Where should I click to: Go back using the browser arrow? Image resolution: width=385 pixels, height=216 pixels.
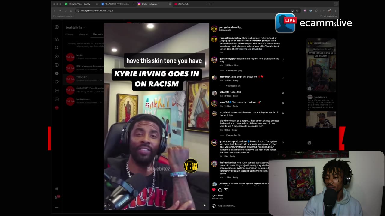coord(54,10)
